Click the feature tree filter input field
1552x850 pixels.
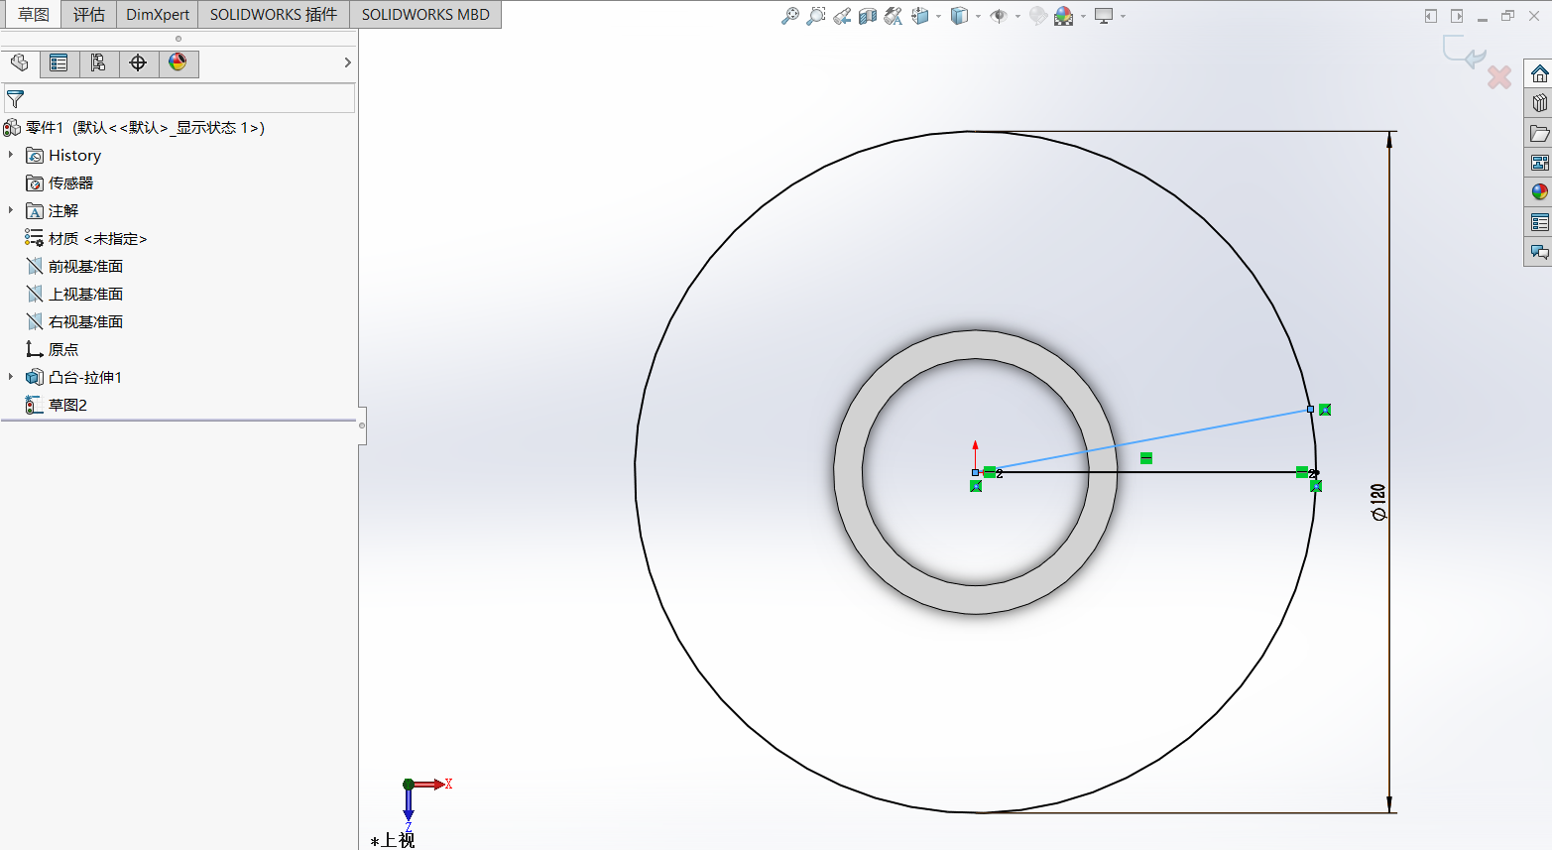coord(188,99)
